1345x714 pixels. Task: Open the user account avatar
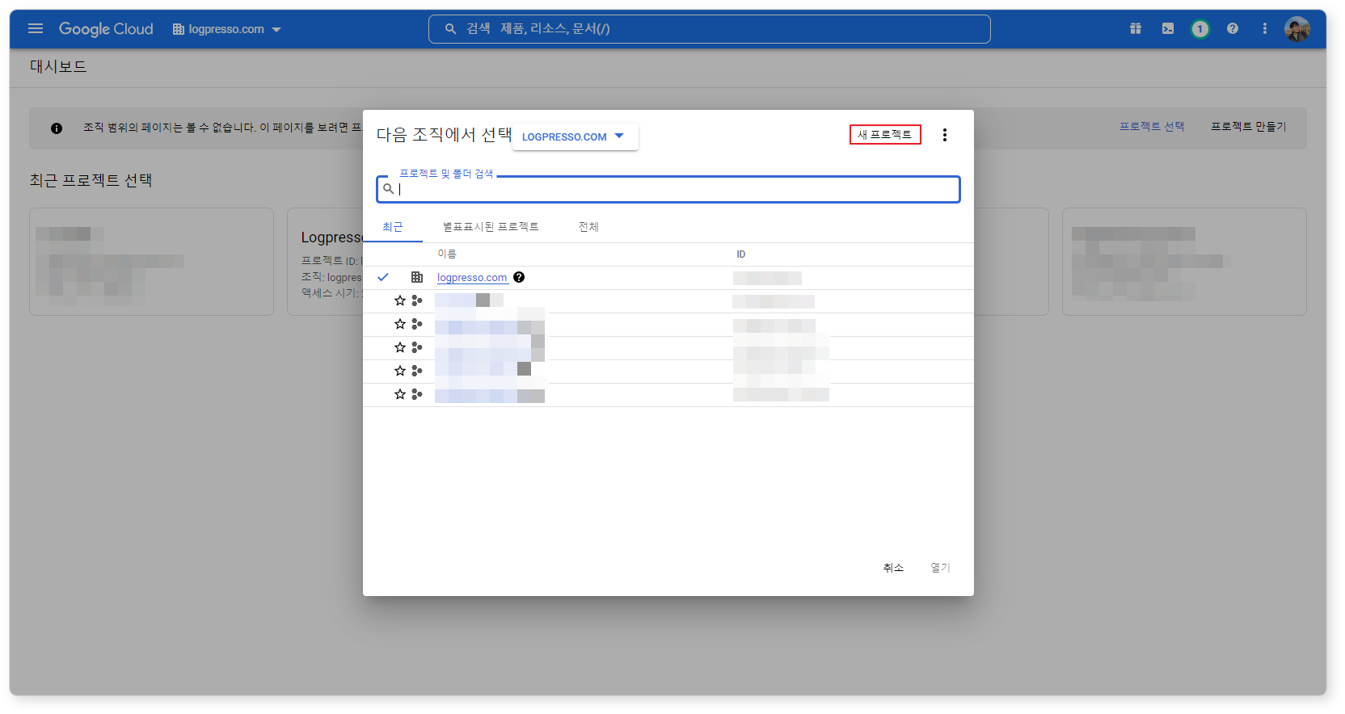1297,29
